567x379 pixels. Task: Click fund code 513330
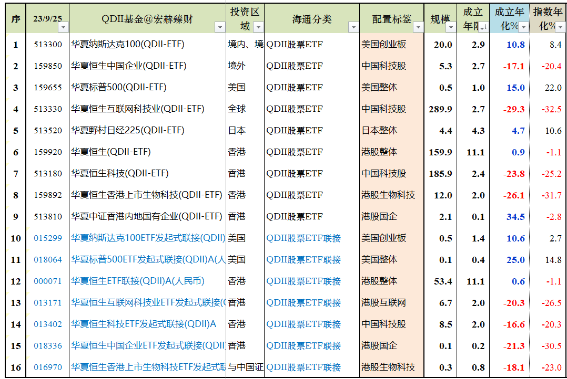(x=48, y=109)
